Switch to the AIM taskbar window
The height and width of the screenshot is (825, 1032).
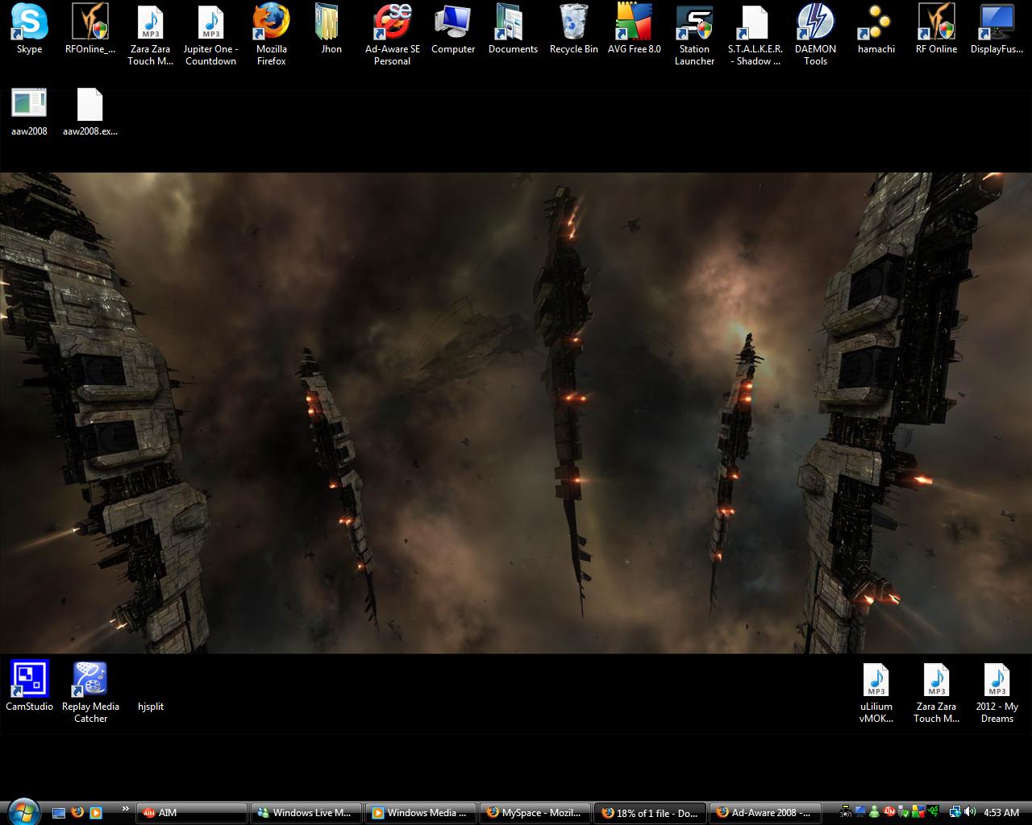coord(192,813)
